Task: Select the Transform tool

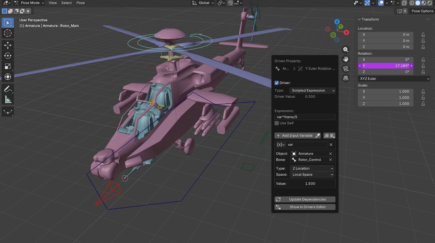Action: [8, 77]
